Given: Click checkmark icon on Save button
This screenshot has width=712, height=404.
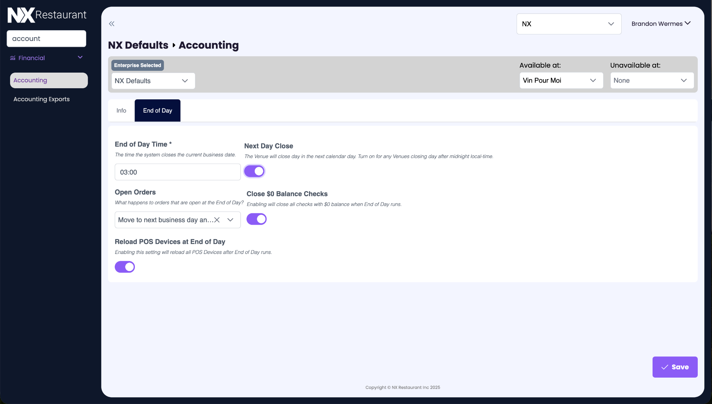Looking at the screenshot, I should tap(665, 367).
